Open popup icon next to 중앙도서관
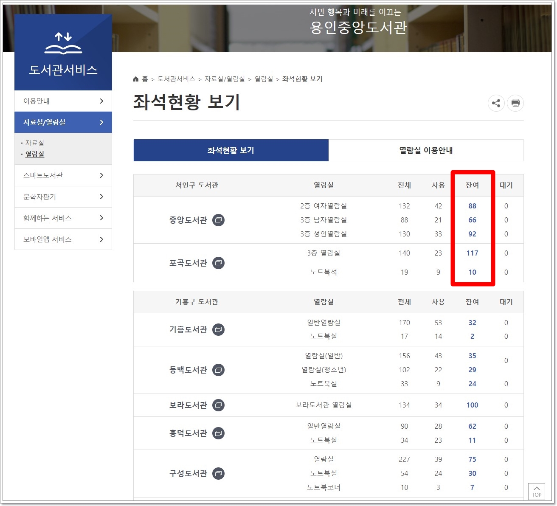The image size is (557, 506). click(x=218, y=220)
